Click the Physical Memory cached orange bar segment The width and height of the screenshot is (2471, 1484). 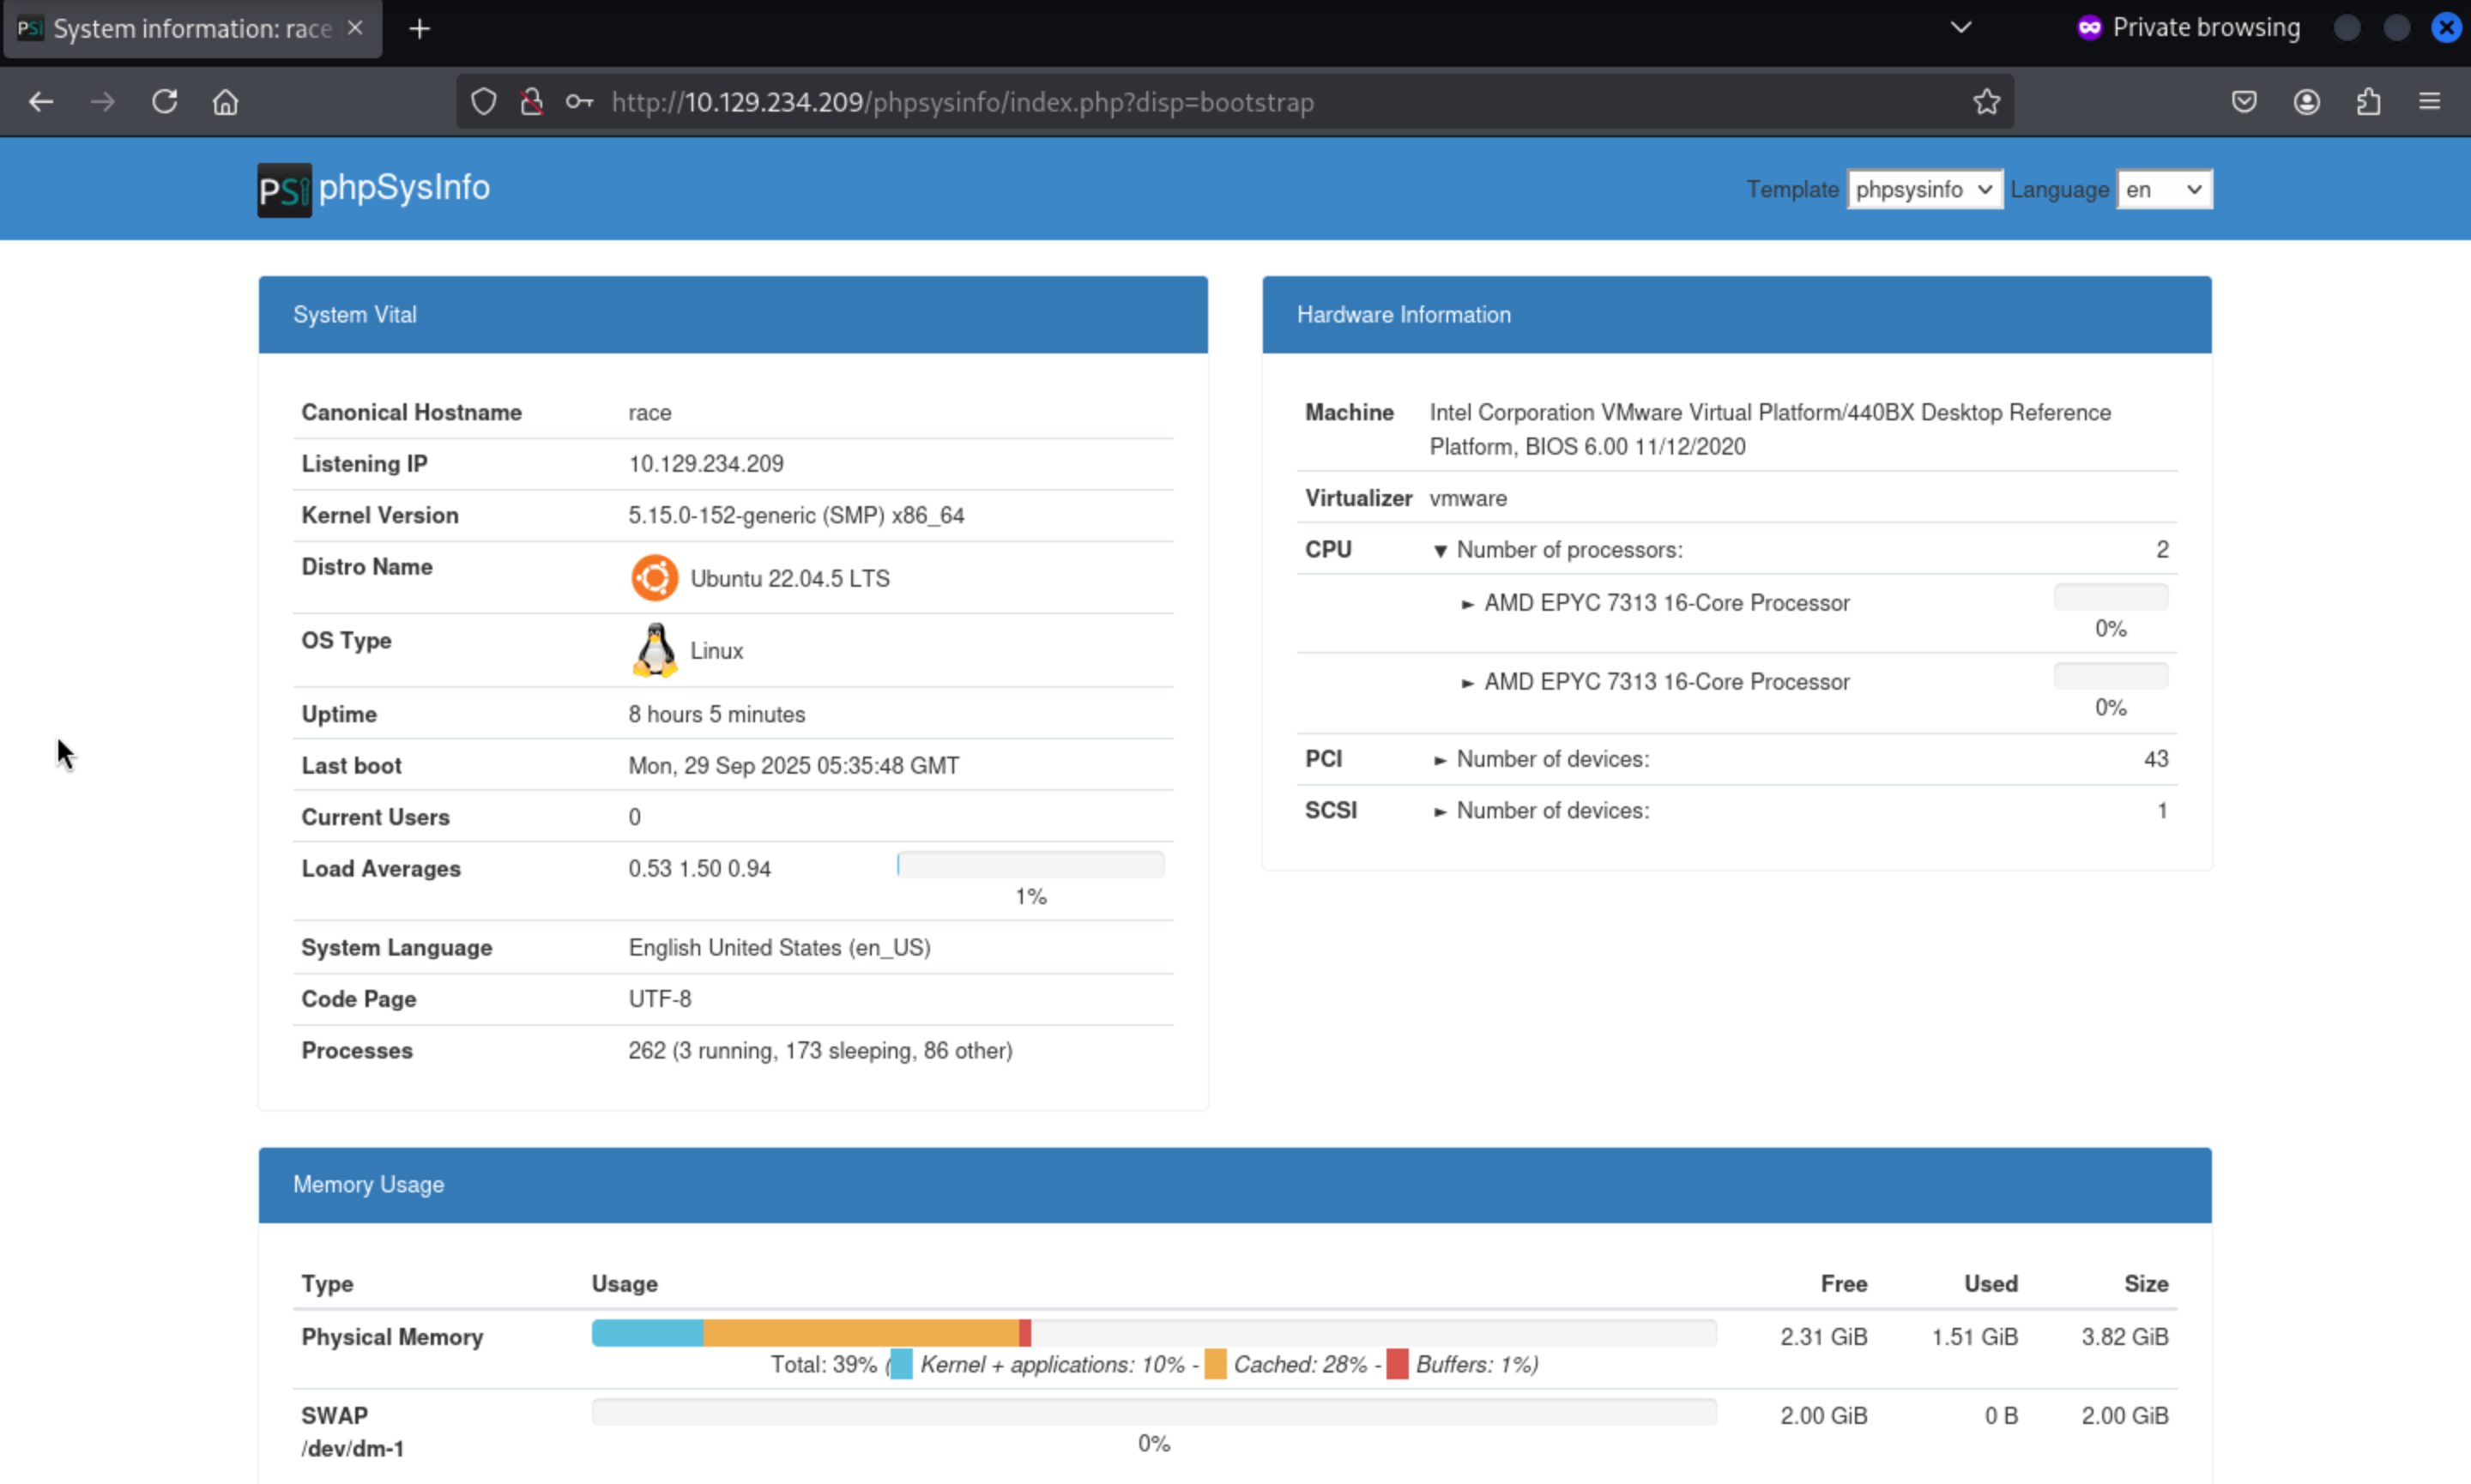pyautogui.click(x=860, y=1333)
